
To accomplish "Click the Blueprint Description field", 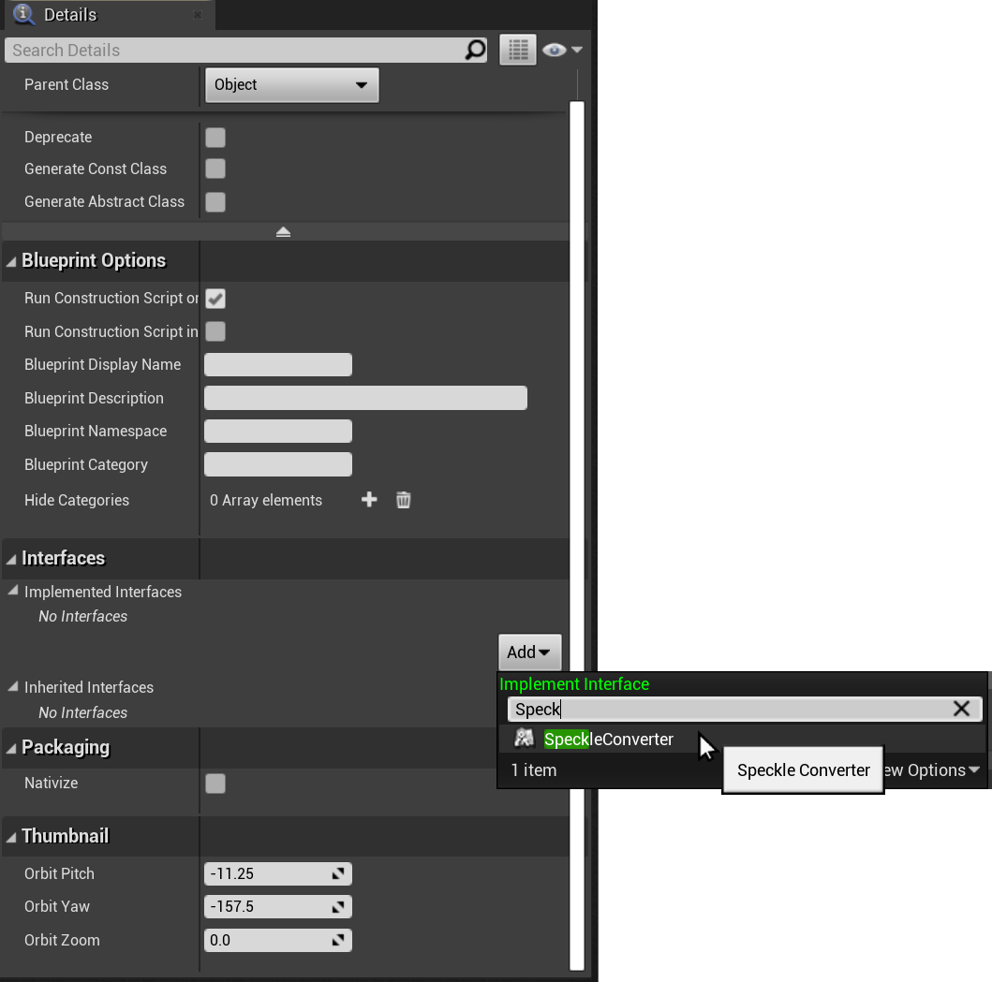I will [365, 398].
